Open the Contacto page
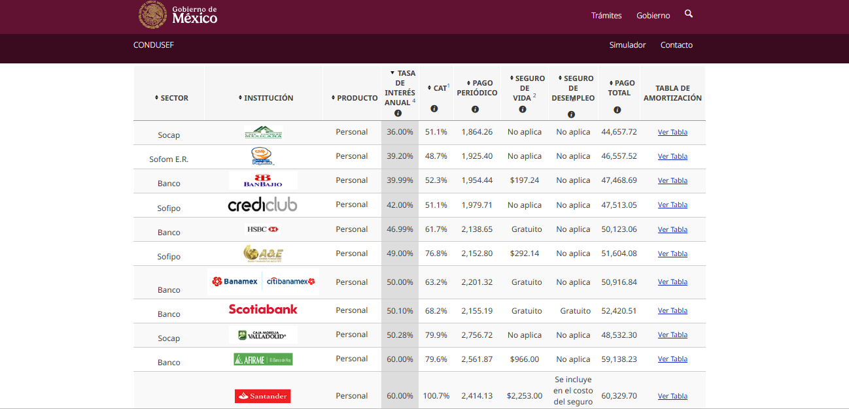 pos(676,45)
